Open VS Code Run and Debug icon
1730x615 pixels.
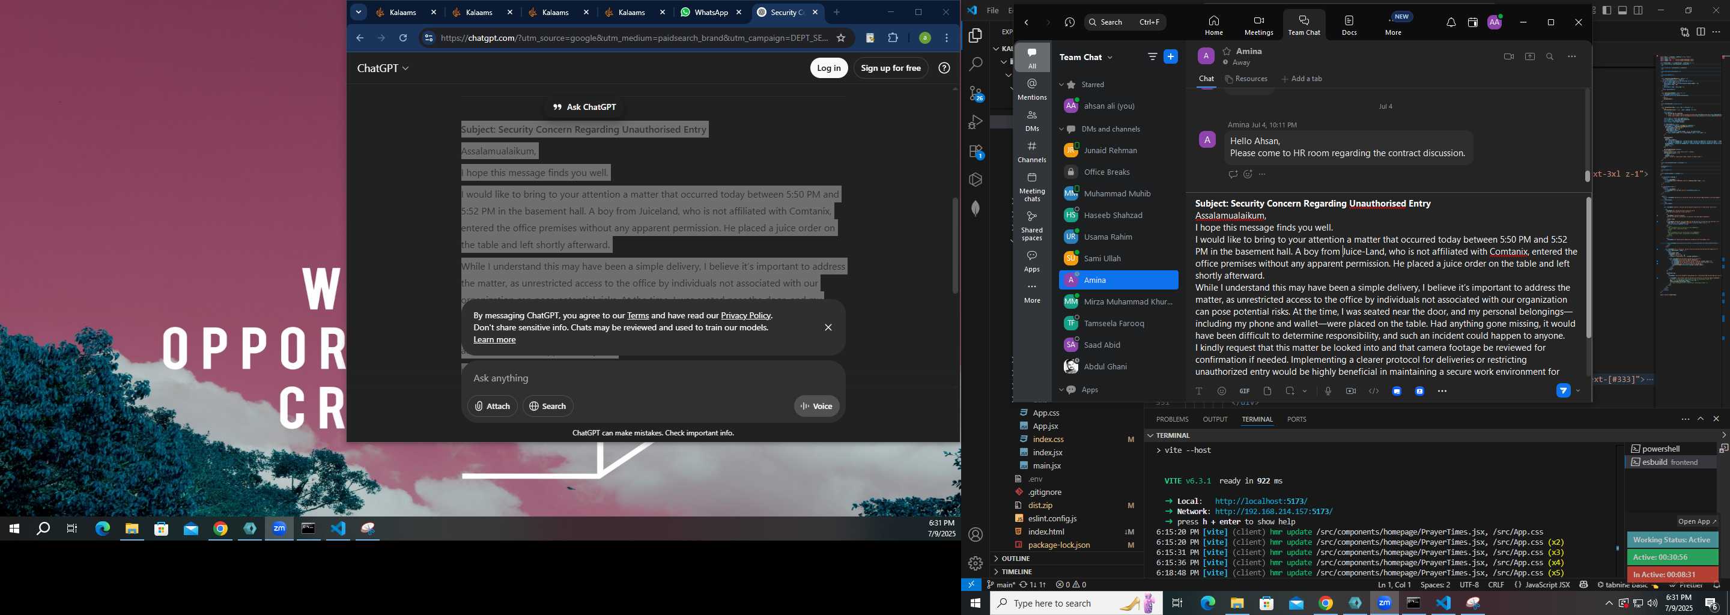click(x=976, y=122)
